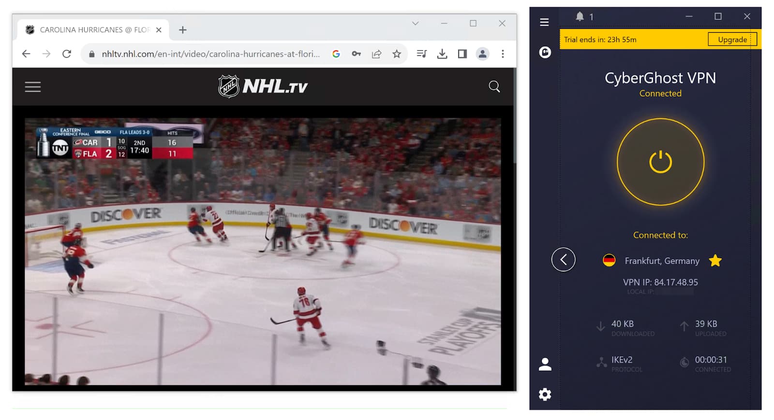Close the CyberGhost VPN window
The height and width of the screenshot is (420, 774).
747,16
